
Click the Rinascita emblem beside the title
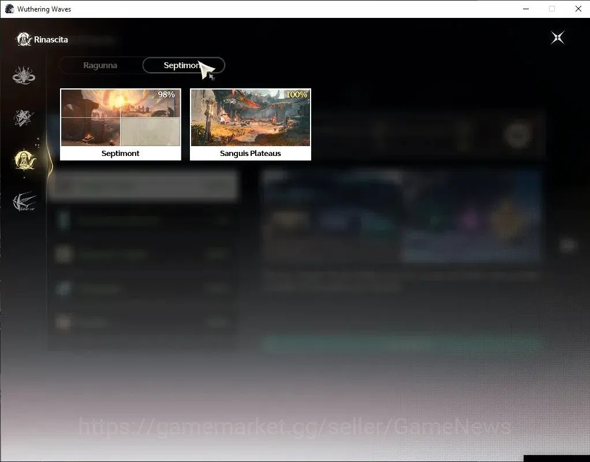pos(24,39)
